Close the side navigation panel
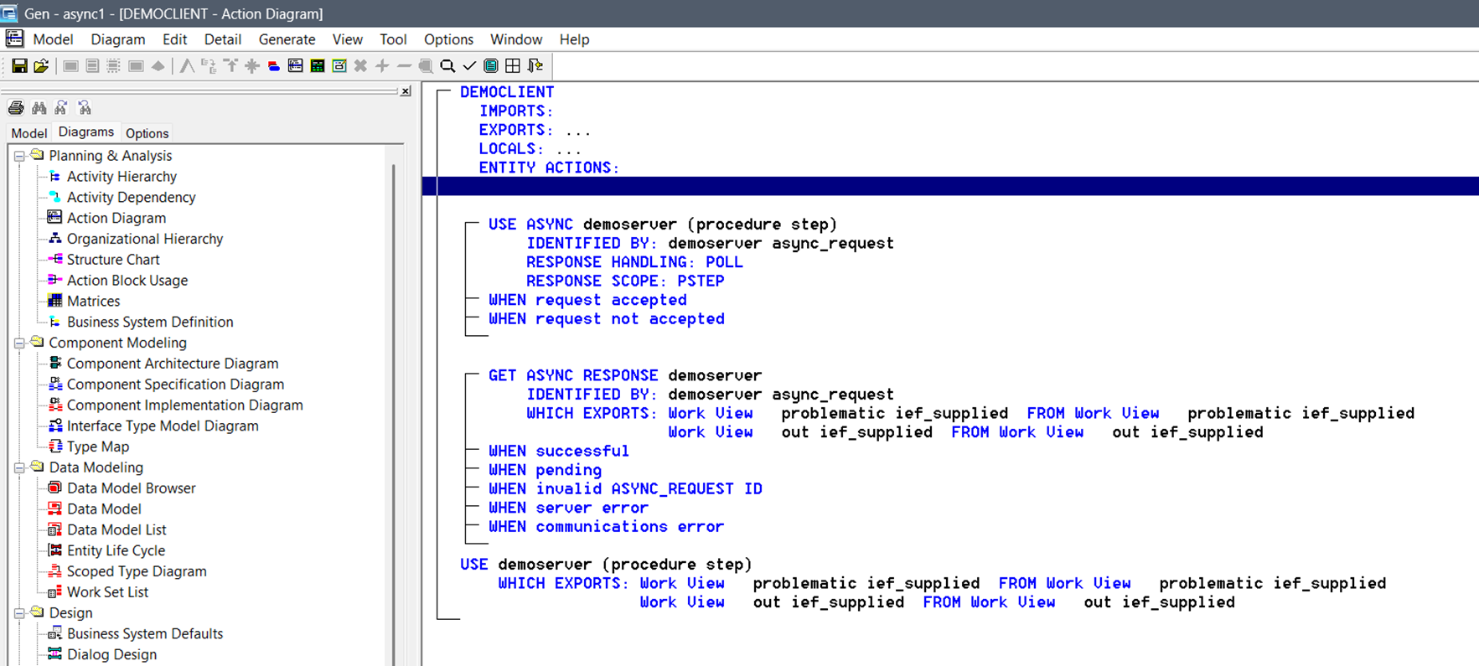1479x666 pixels. pyautogui.click(x=406, y=91)
